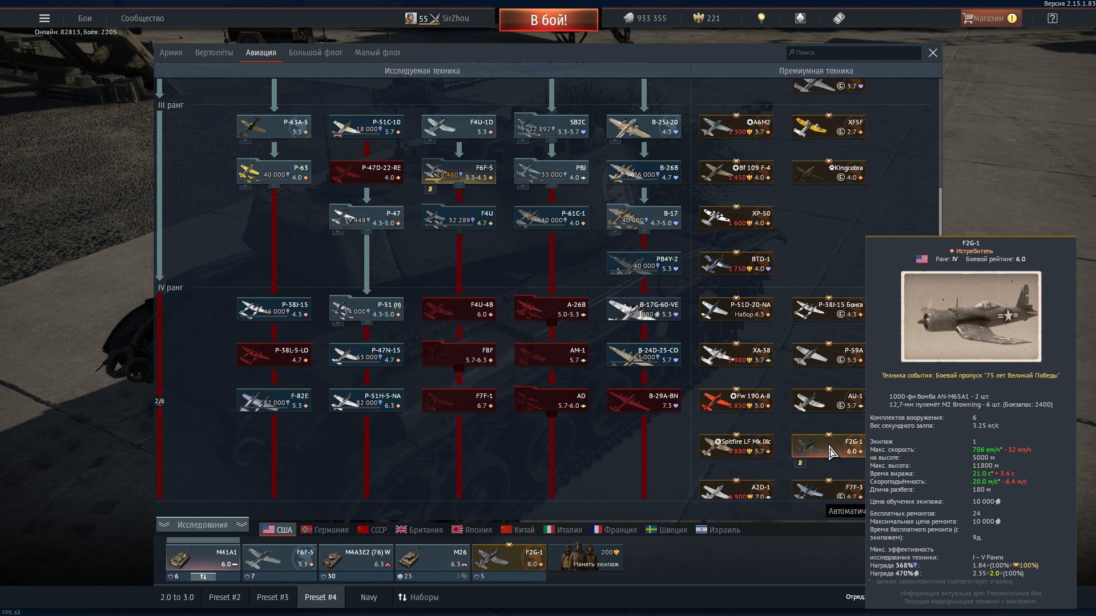
Task: Switch to the Большой флот tab
Action: pos(316,52)
